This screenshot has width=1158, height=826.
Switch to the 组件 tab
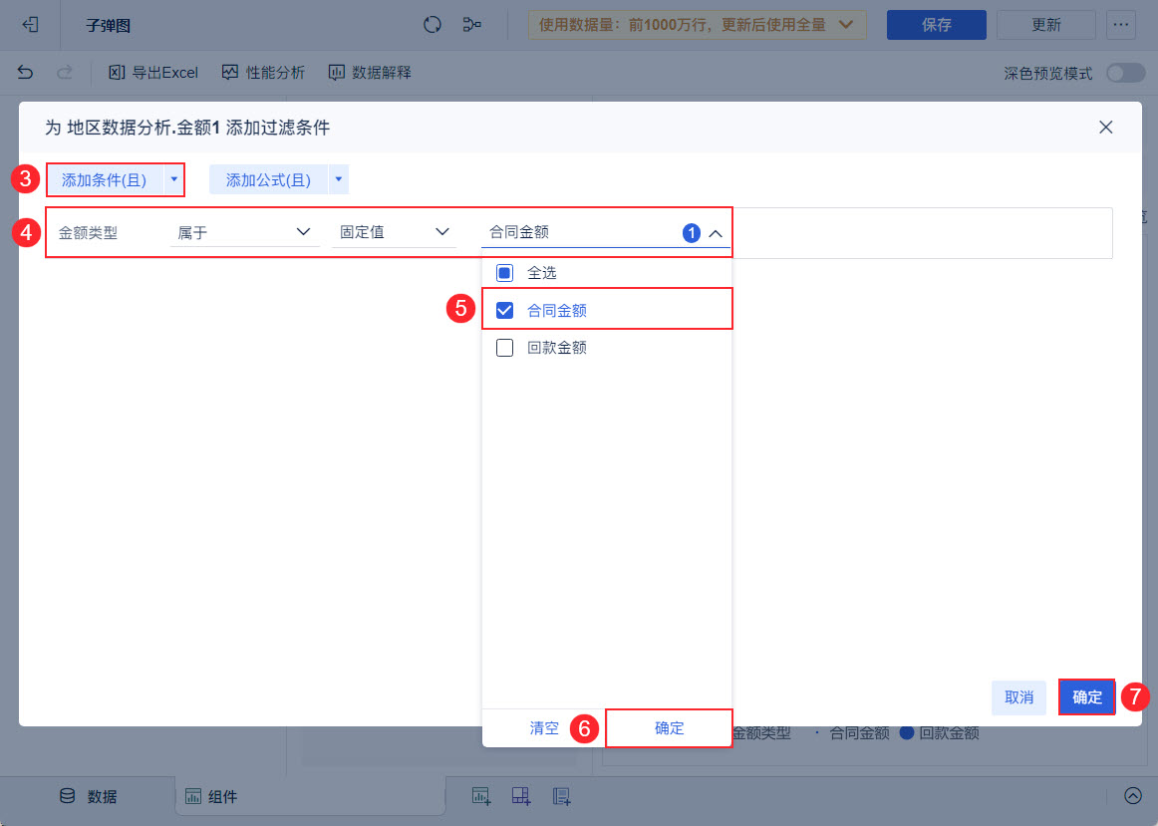(211, 796)
